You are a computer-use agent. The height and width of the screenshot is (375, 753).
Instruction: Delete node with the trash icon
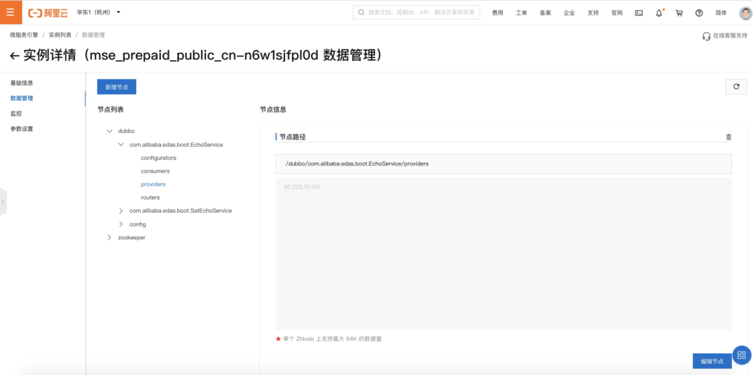[x=729, y=137]
